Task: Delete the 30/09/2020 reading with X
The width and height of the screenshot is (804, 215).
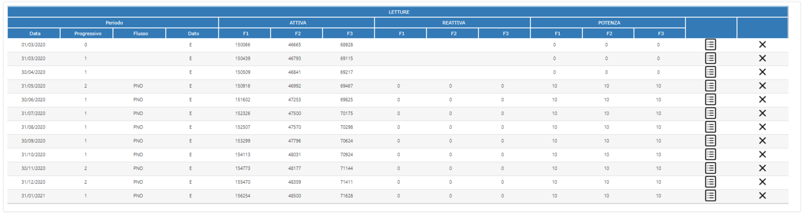Action: click(762, 140)
